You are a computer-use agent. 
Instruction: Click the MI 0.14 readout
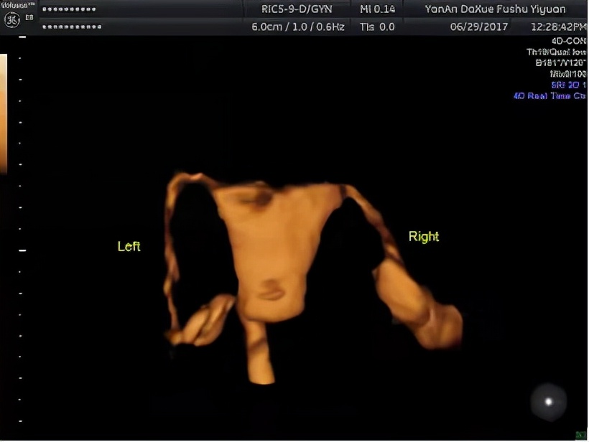click(377, 9)
